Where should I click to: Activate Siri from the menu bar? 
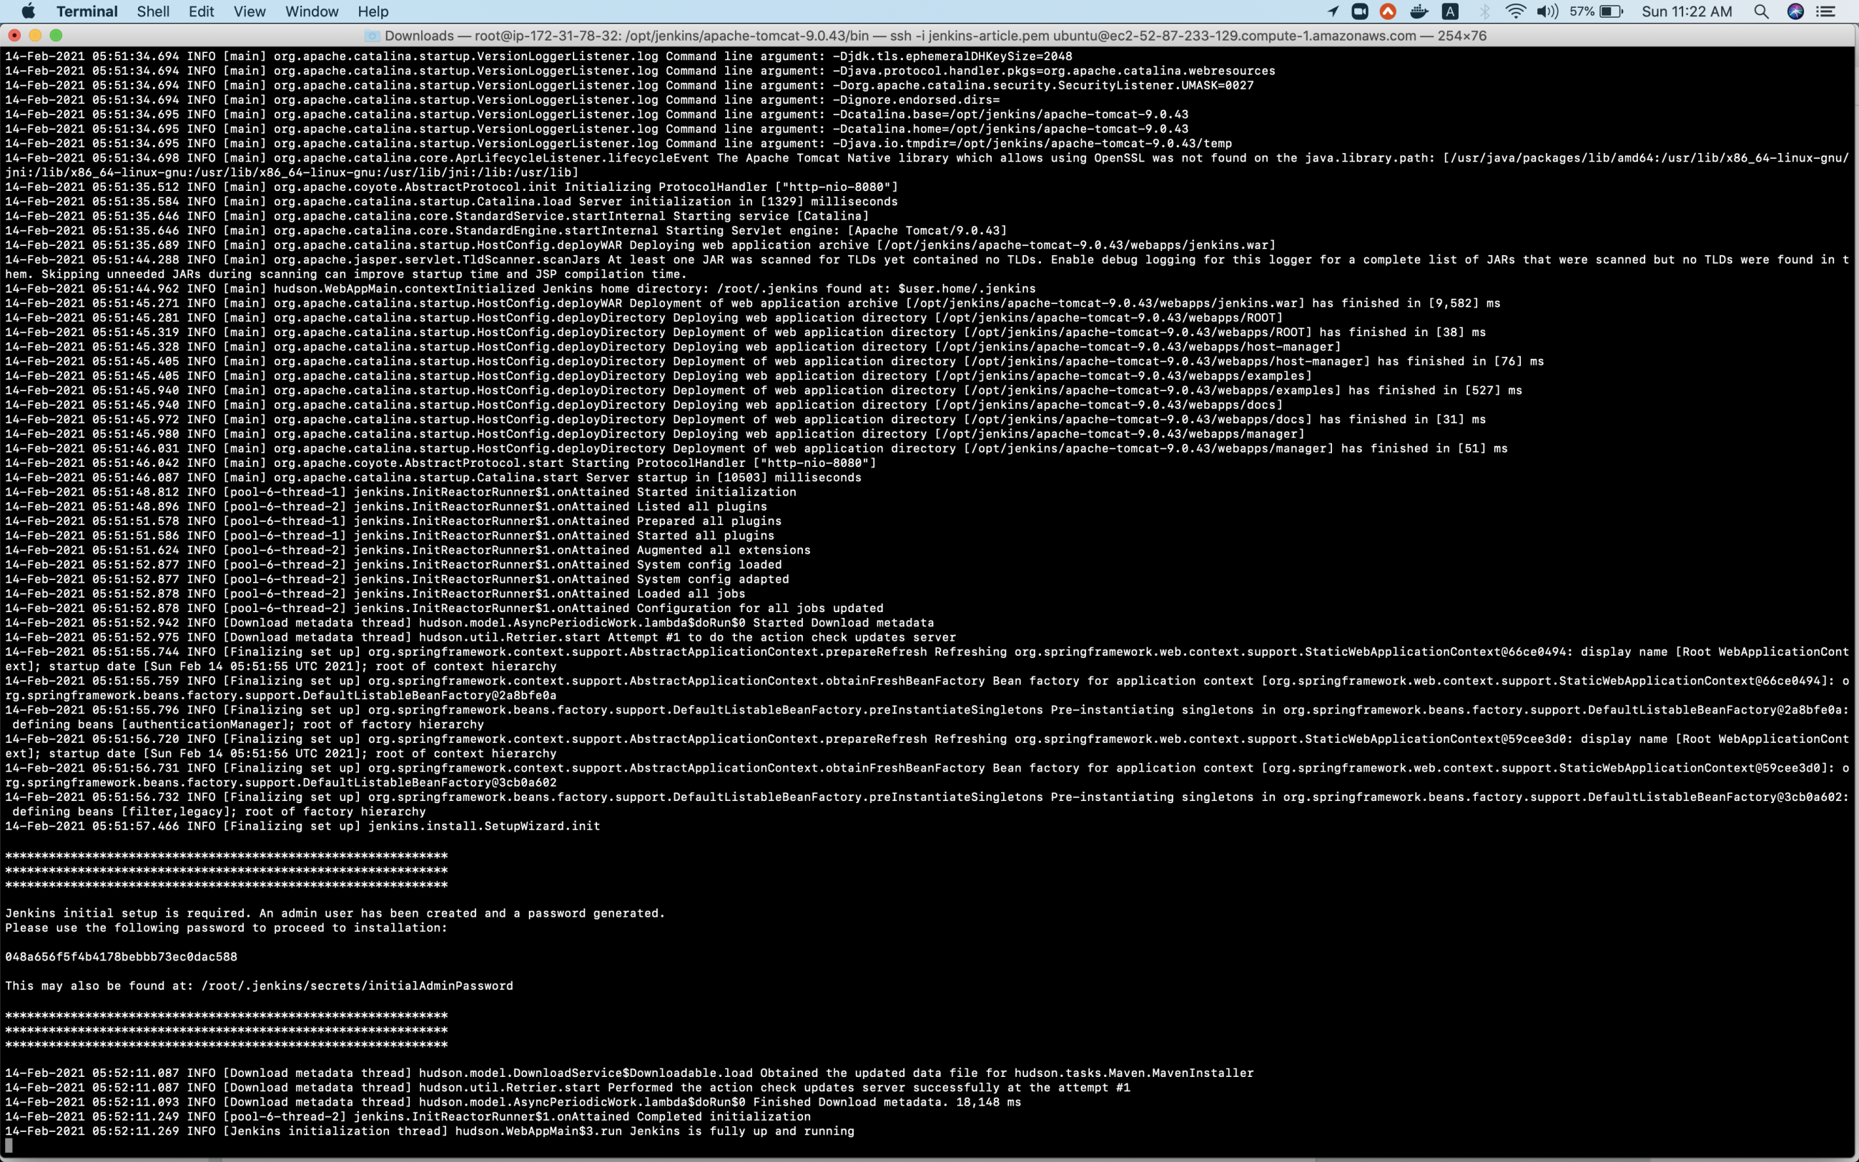click(x=1795, y=11)
